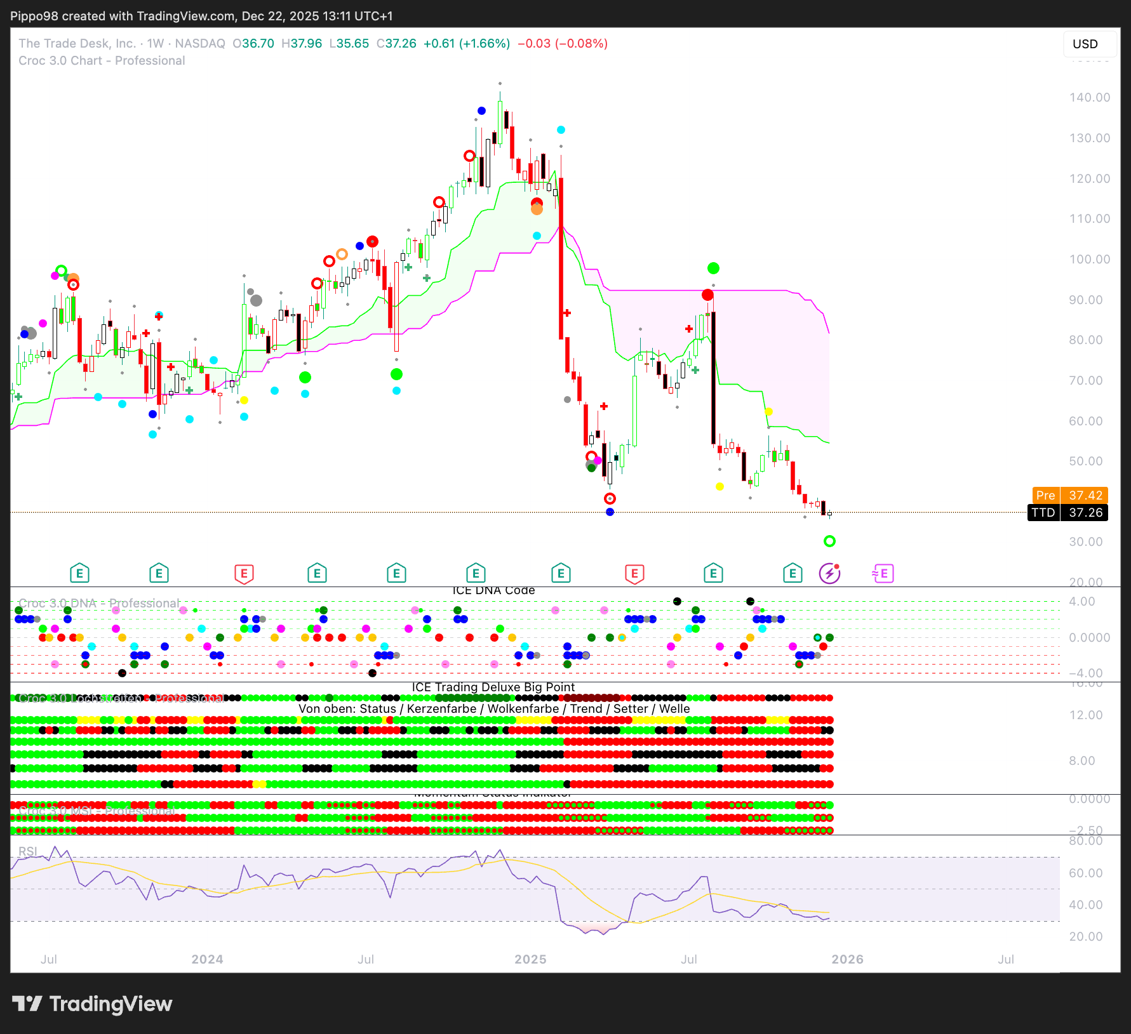Click the TradingView logo at the bottom left
The height and width of the screenshot is (1034, 1131).
[x=92, y=1004]
